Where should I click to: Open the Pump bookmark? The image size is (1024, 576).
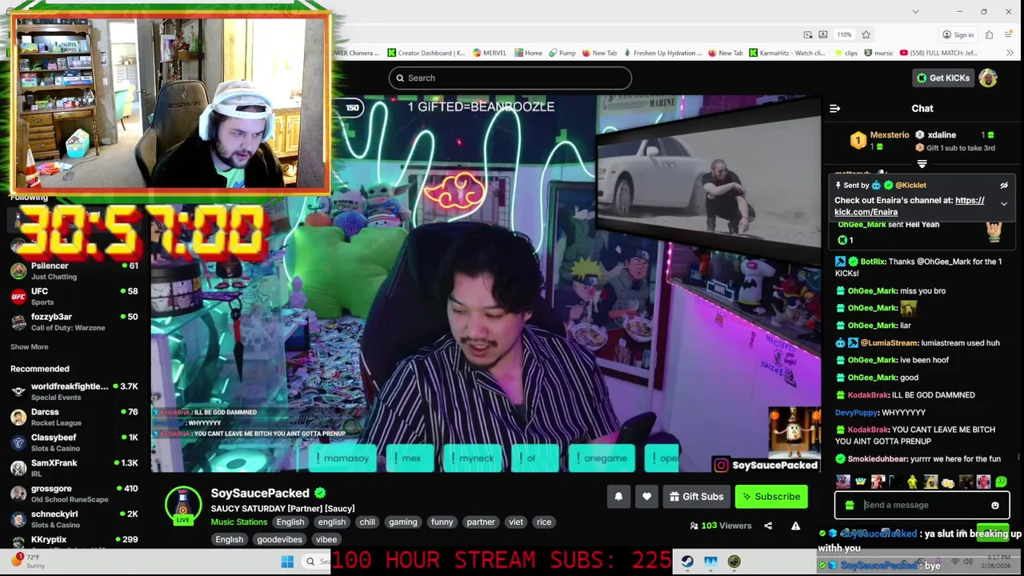(x=562, y=53)
